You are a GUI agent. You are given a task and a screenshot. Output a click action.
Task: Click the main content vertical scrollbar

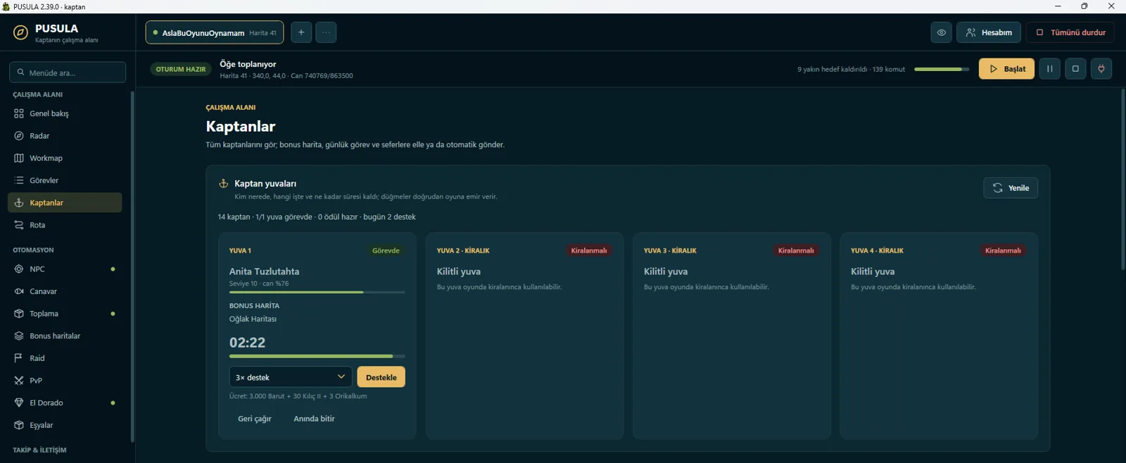tap(1123, 179)
